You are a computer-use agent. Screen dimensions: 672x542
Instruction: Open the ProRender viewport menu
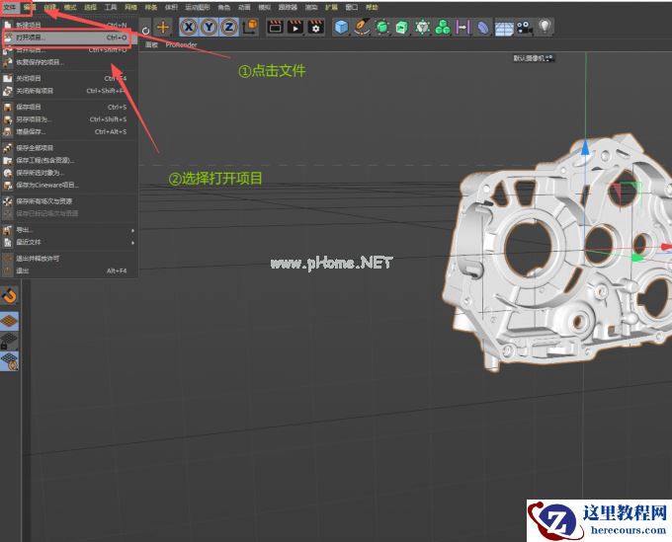point(181,44)
